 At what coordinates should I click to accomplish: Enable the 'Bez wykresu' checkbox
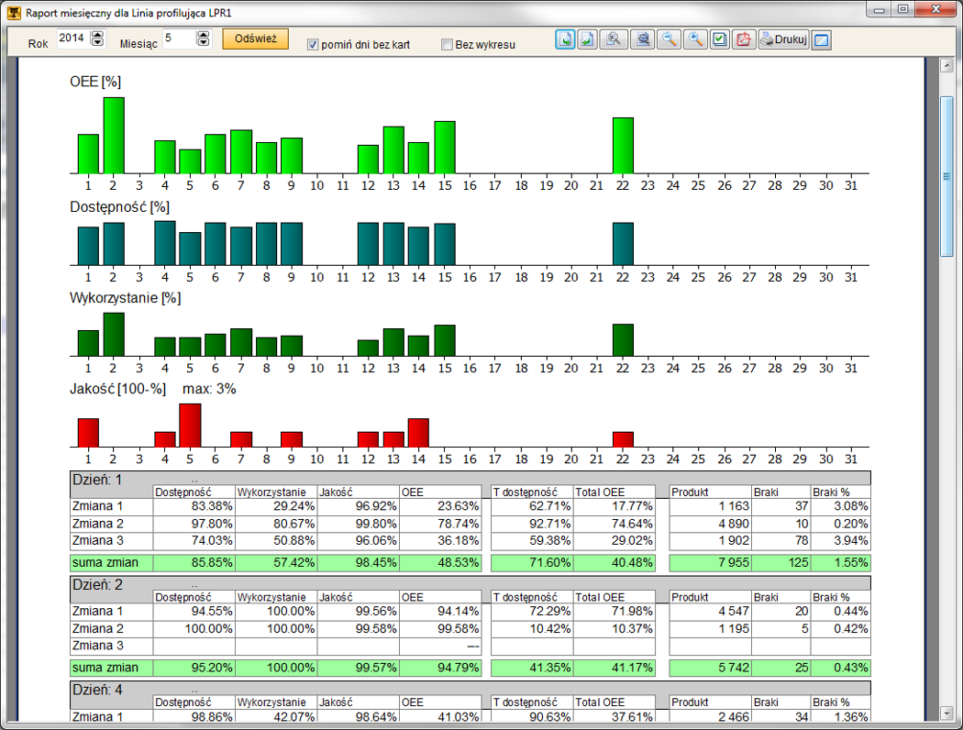448,45
